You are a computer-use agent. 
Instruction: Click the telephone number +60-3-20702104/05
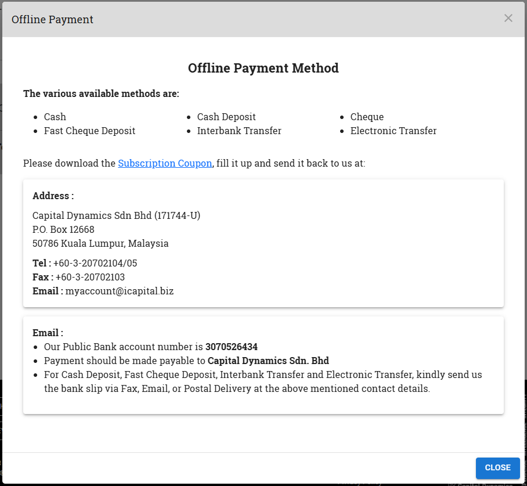95,263
